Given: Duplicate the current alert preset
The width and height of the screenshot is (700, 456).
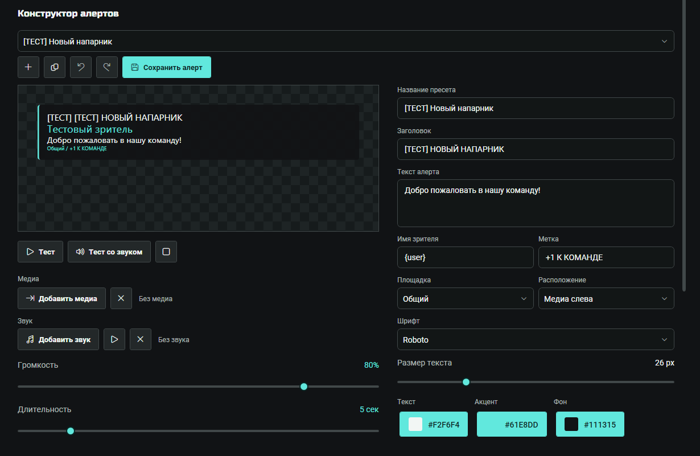Looking at the screenshot, I should [x=55, y=67].
